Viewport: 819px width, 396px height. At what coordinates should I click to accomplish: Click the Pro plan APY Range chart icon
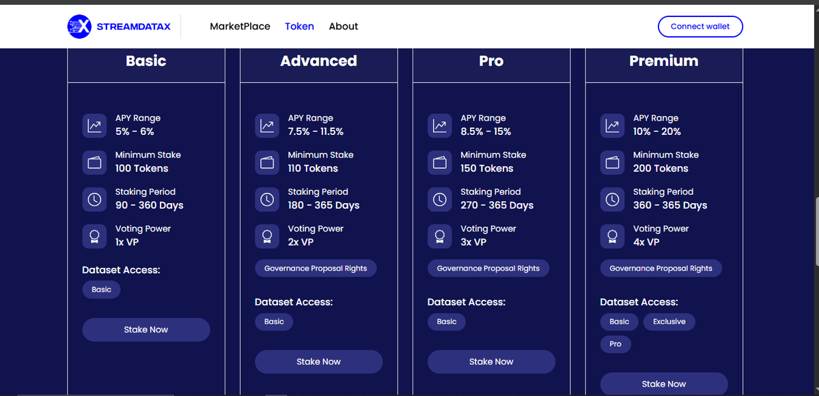440,125
